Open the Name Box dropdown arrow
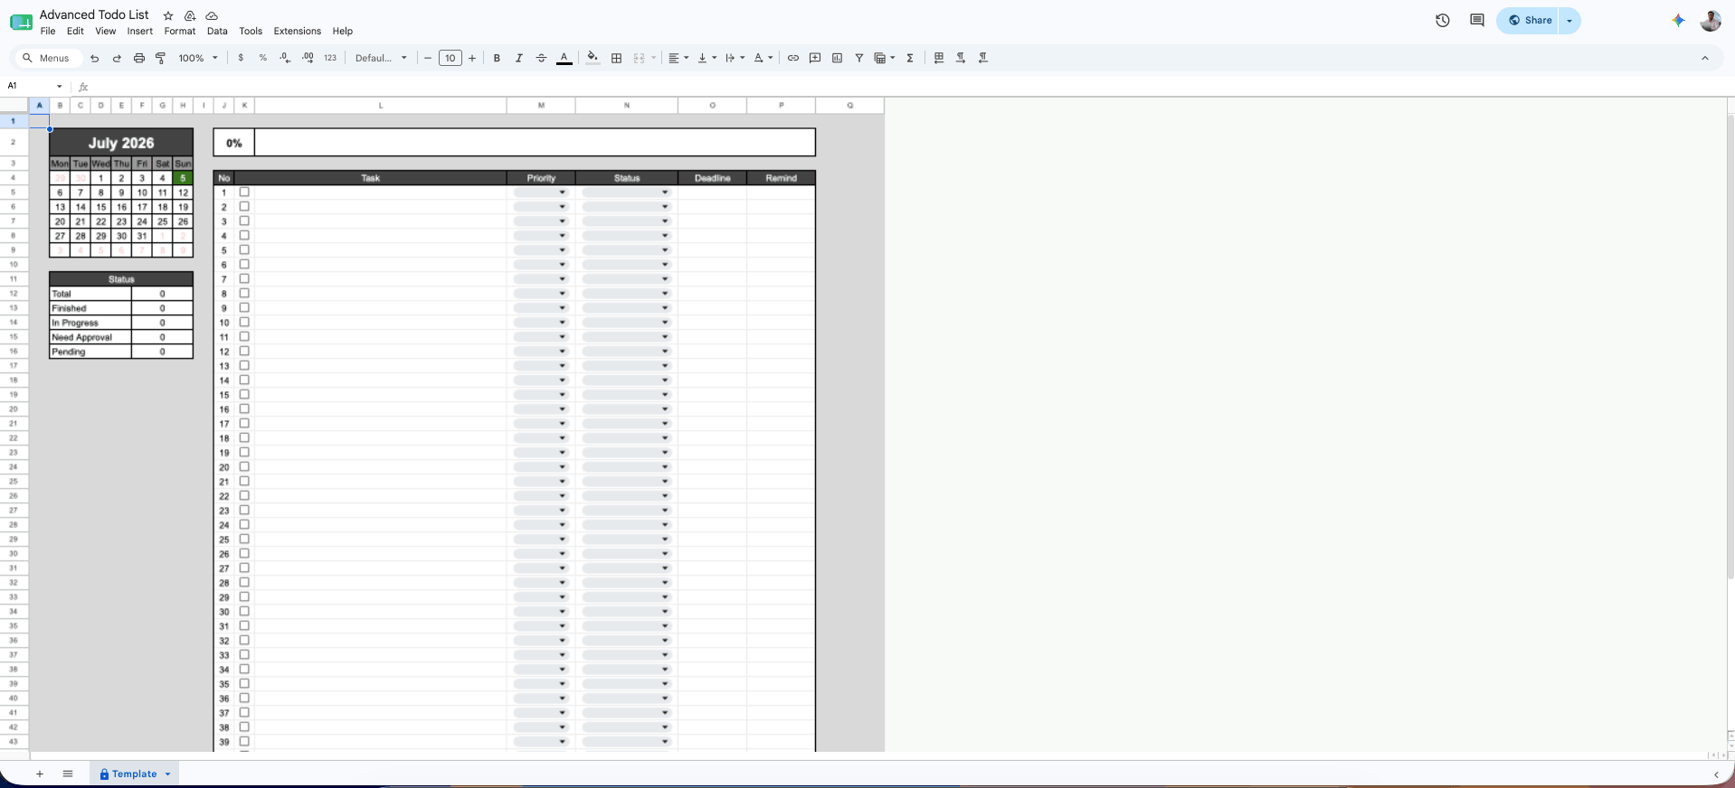Screen dimensions: 1735x788 pos(60,87)
